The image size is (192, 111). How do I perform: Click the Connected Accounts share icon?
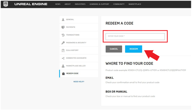click(63, 58)
